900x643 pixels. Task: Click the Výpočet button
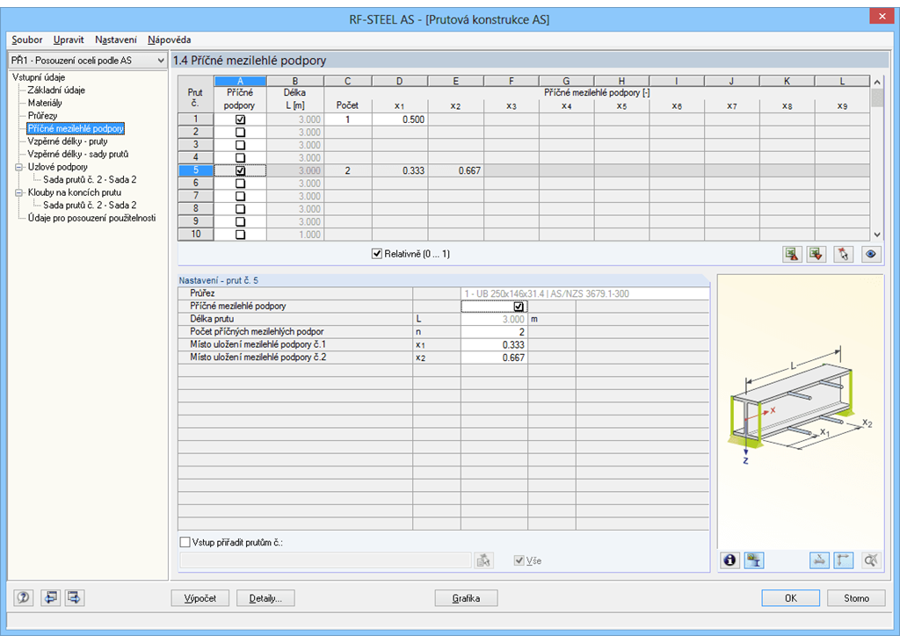tap(200, 598)
